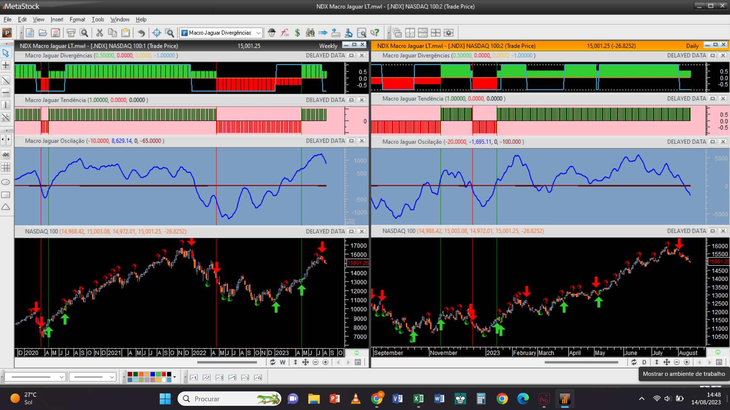Click the layout 3 chart button
Screen dimensions: 730x410
[219, 377]
